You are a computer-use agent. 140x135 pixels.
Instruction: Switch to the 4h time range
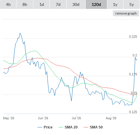tap(8, 4)
